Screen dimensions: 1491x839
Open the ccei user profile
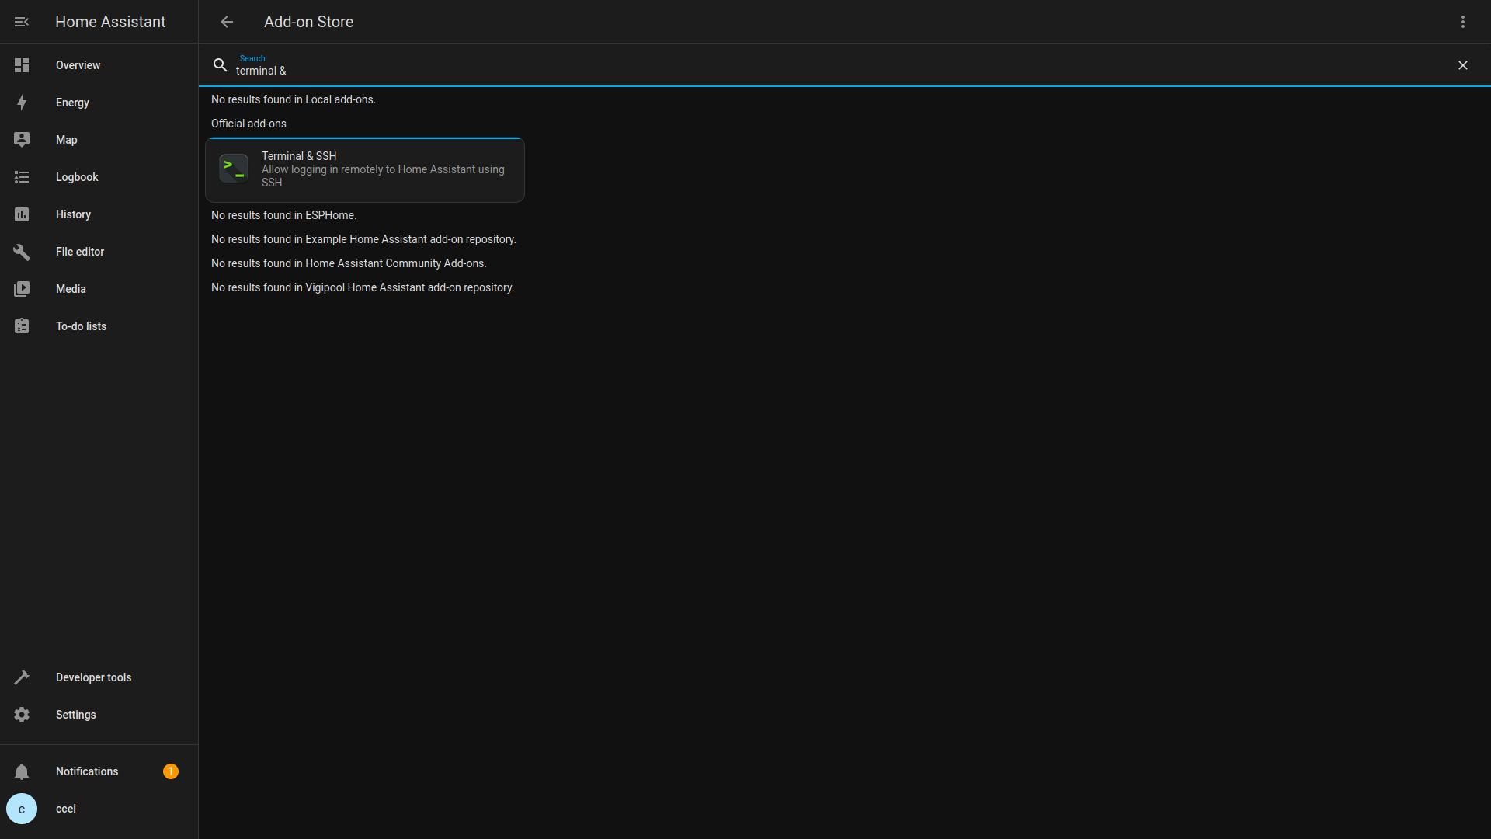point(66,809)
